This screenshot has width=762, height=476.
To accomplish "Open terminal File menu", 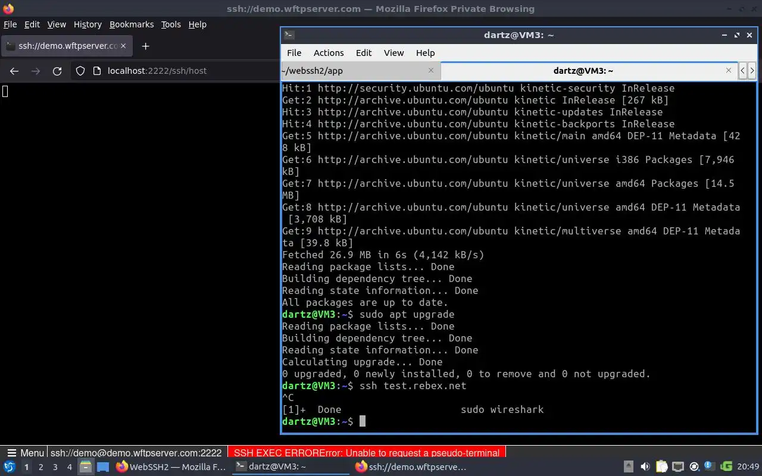I will [x=294, y=53].
